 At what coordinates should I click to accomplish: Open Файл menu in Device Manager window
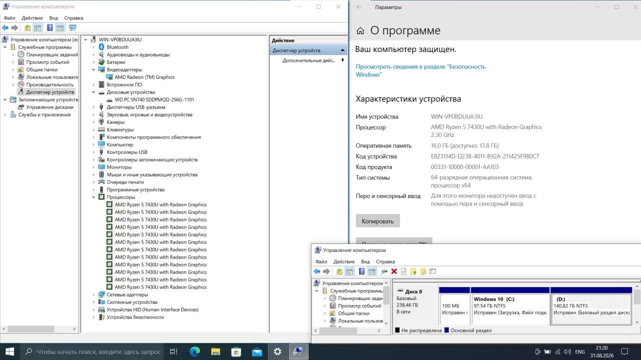pyautogui.click(x=10, y=18)
